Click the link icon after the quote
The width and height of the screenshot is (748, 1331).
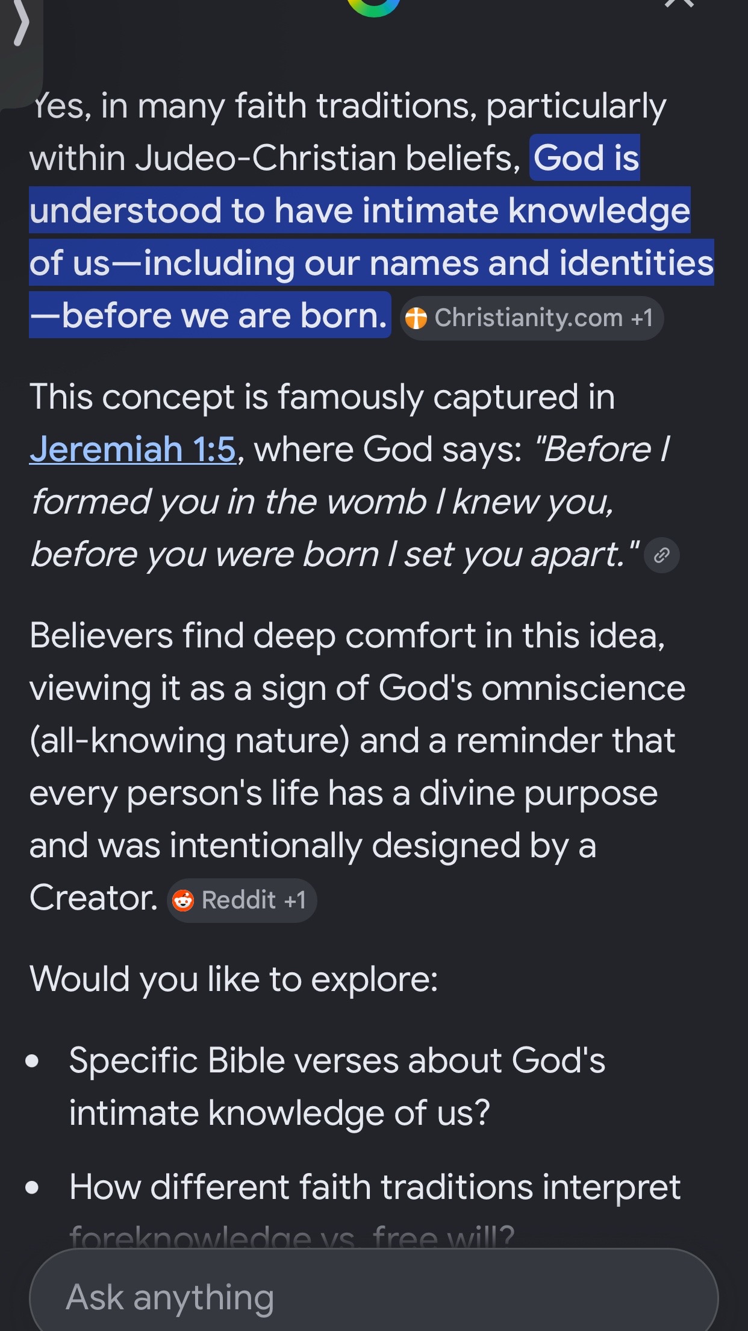tap(662, 555)
